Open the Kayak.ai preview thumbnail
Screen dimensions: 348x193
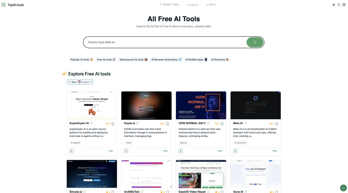pyautogui.click(x=147, y=105)
